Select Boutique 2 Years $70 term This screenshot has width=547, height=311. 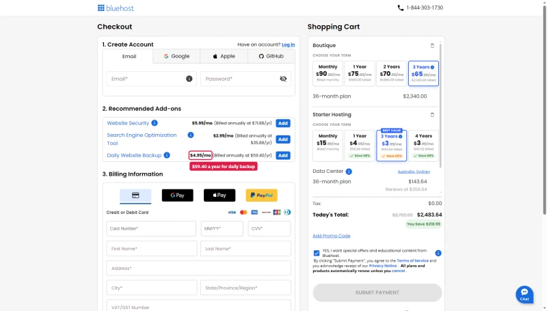pos(391,73)
